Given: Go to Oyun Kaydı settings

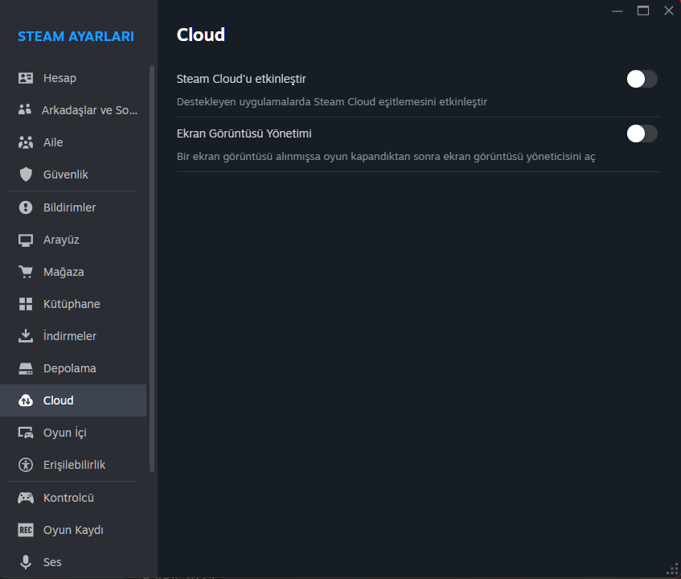Looking at the screenshot, I should [x=73, y=530].
